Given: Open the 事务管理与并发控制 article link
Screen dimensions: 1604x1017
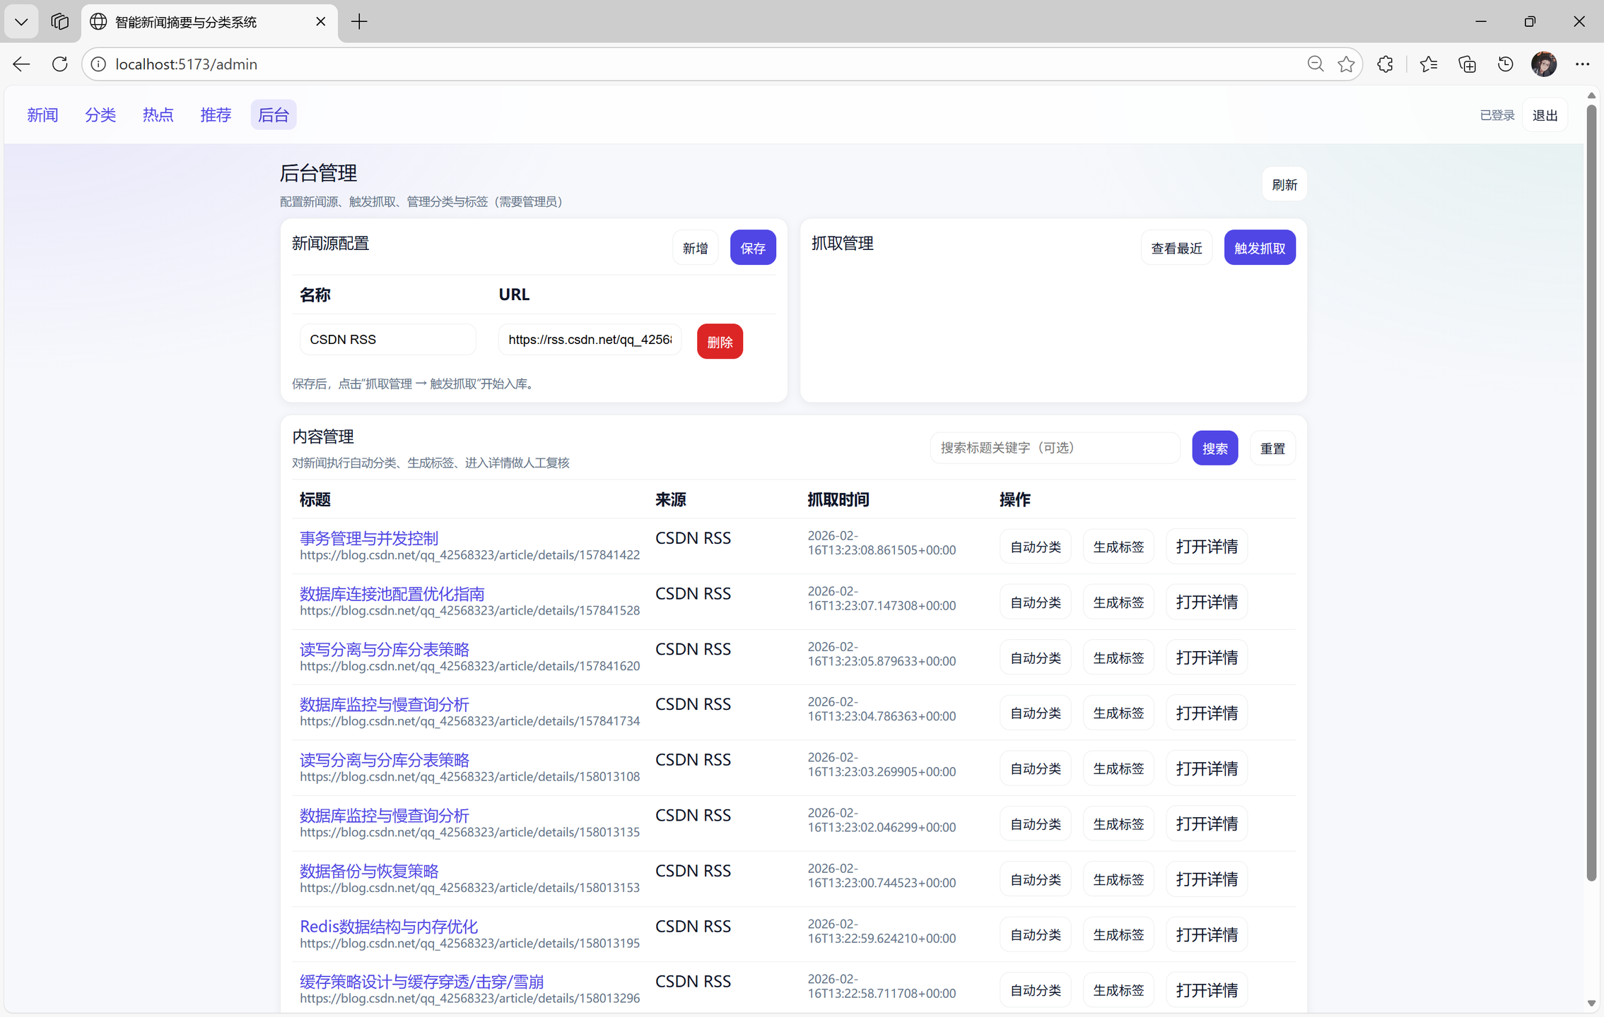Looking at the screenshot, I should pos(368,538).
